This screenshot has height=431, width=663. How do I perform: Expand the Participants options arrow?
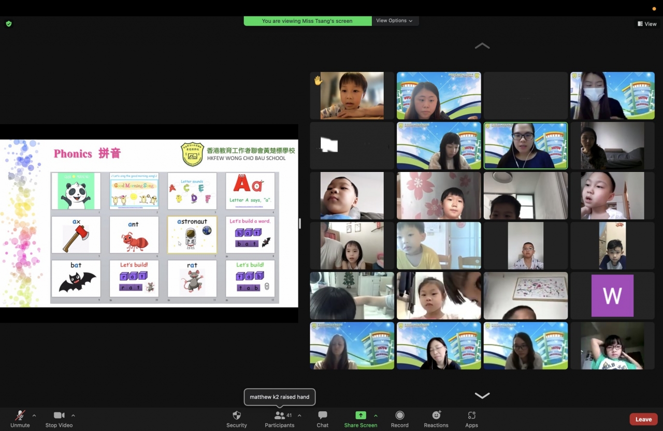[x=299, y=415]
